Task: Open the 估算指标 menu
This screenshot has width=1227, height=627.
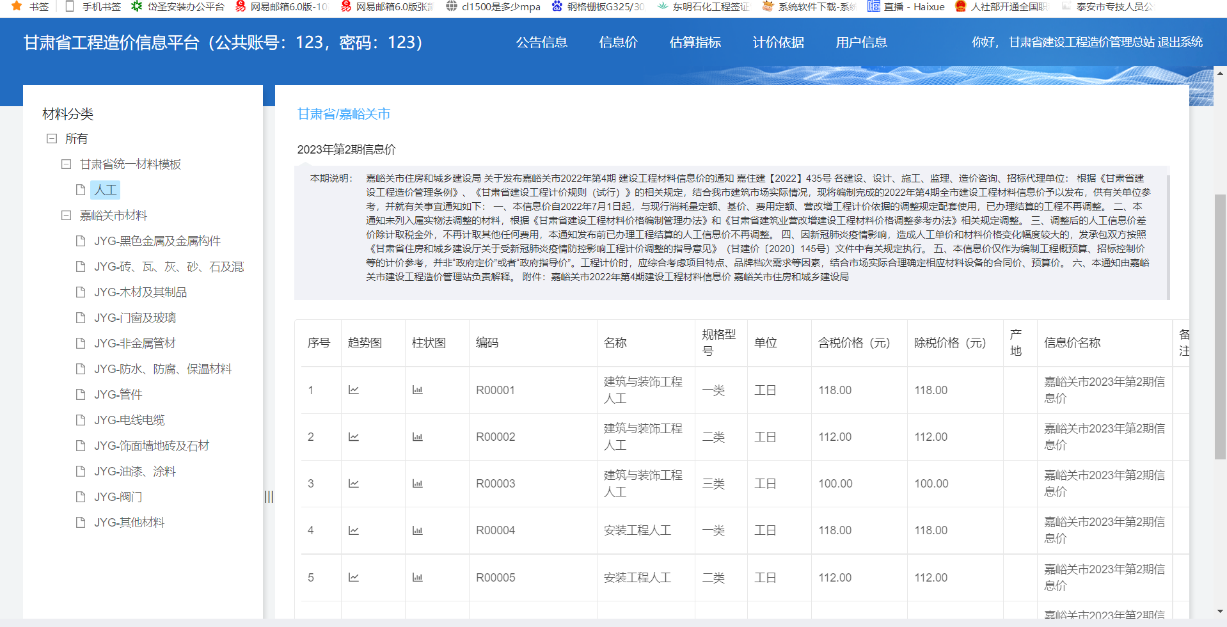Action: pyautogui.click(x=695, y=42)
